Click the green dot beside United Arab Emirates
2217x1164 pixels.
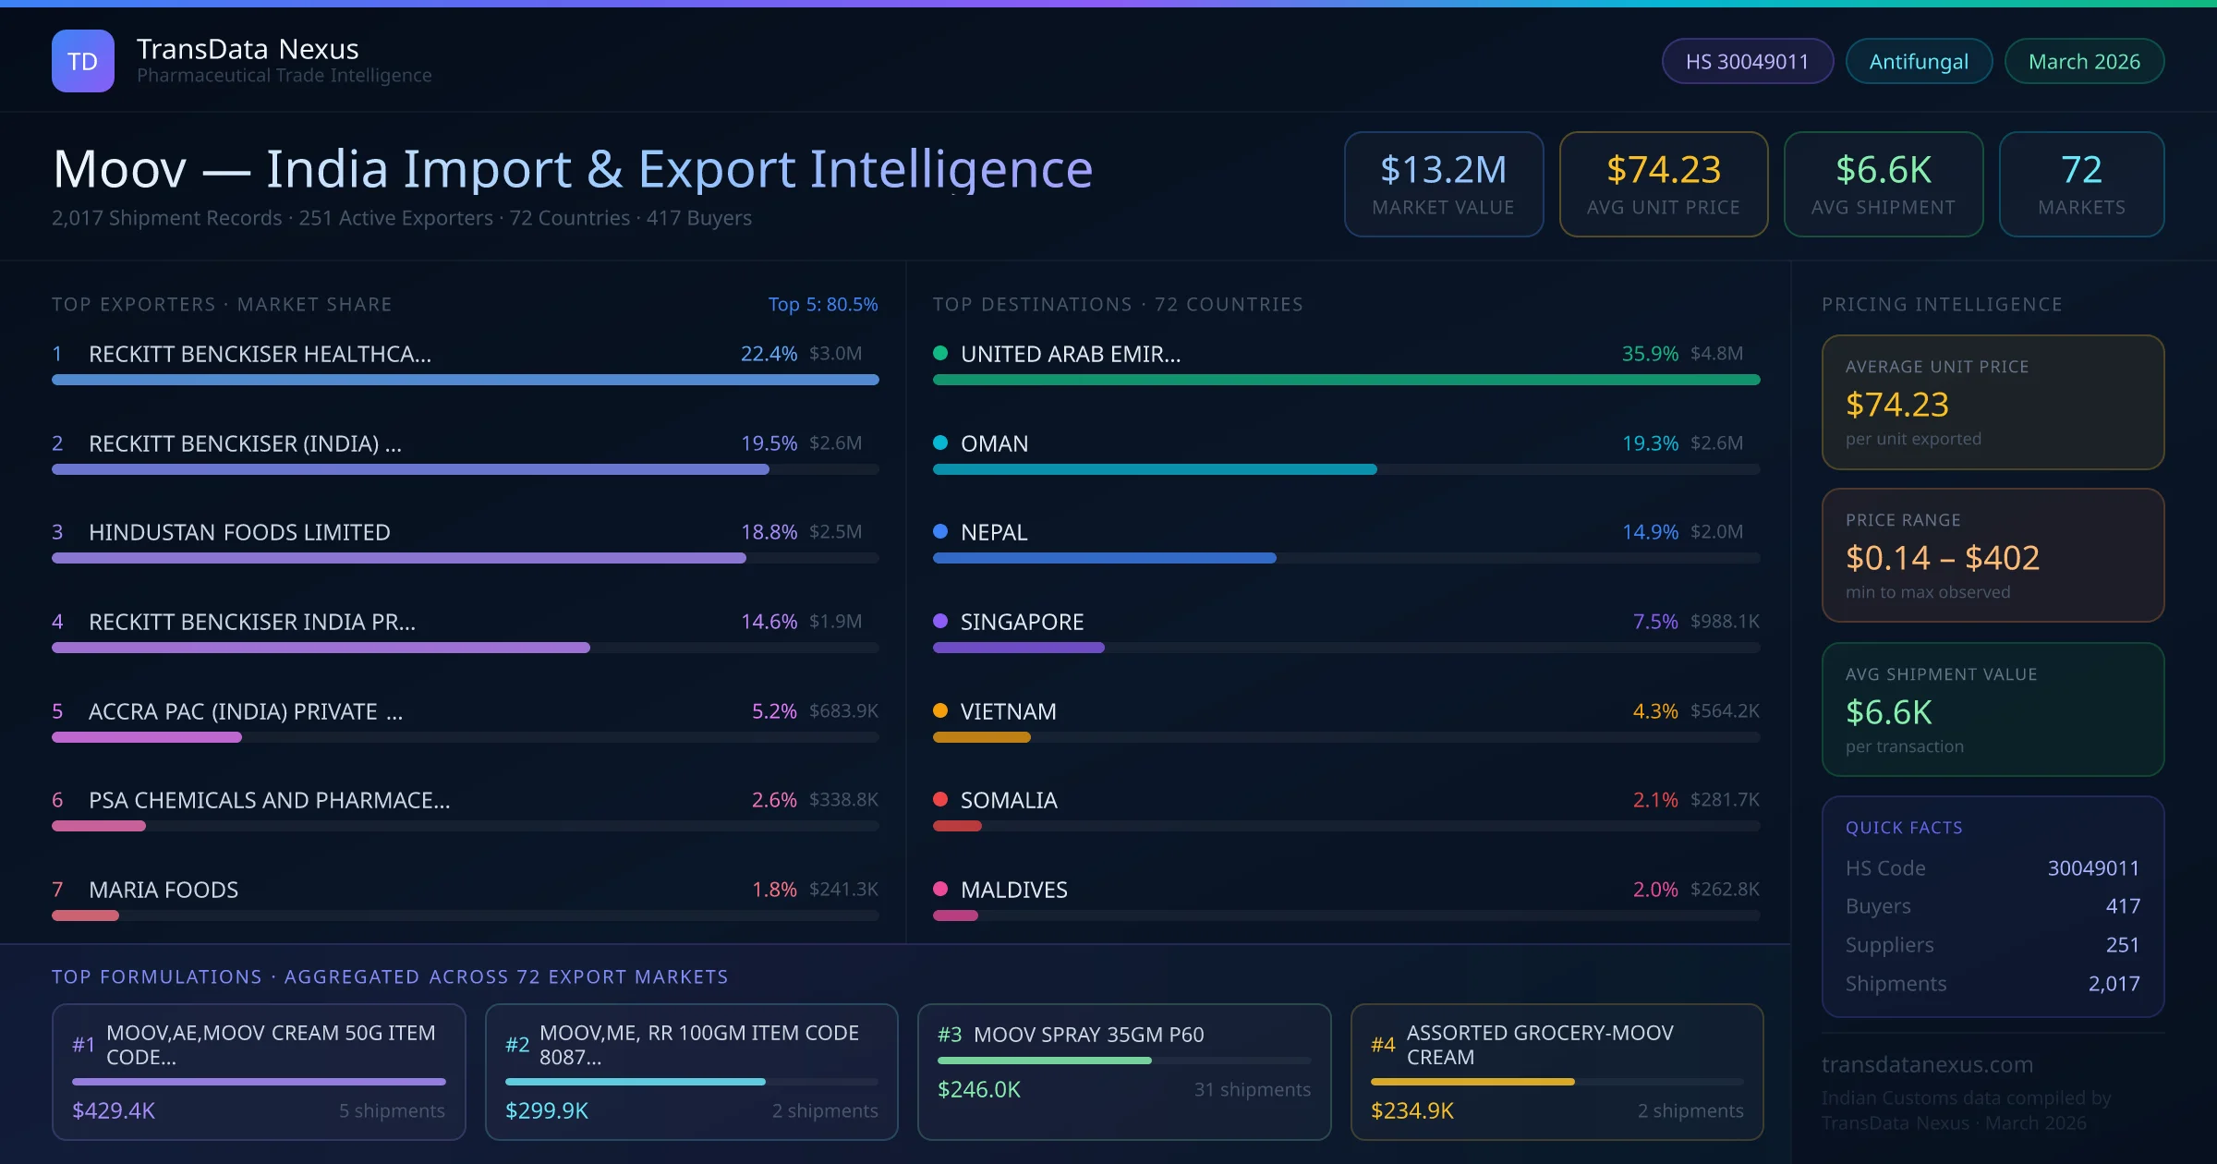940,353
